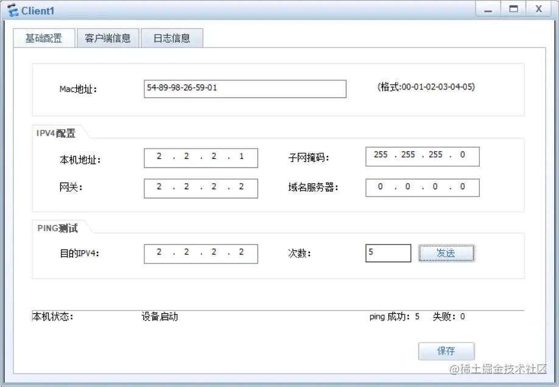Click the 目的IPV4 field in PING测试
This screenshot has width=559, height=387.
tap(200, 253)
